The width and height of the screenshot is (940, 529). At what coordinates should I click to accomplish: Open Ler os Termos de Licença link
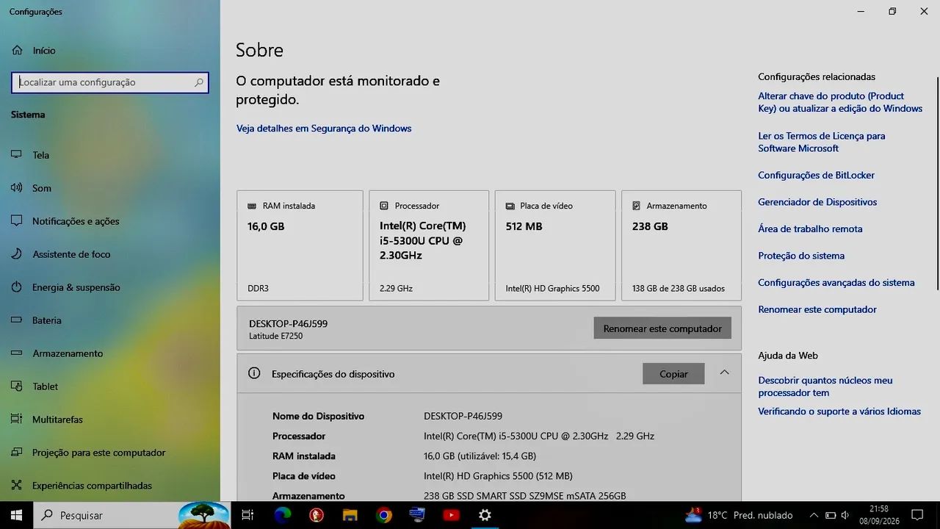tap(822, 142)
